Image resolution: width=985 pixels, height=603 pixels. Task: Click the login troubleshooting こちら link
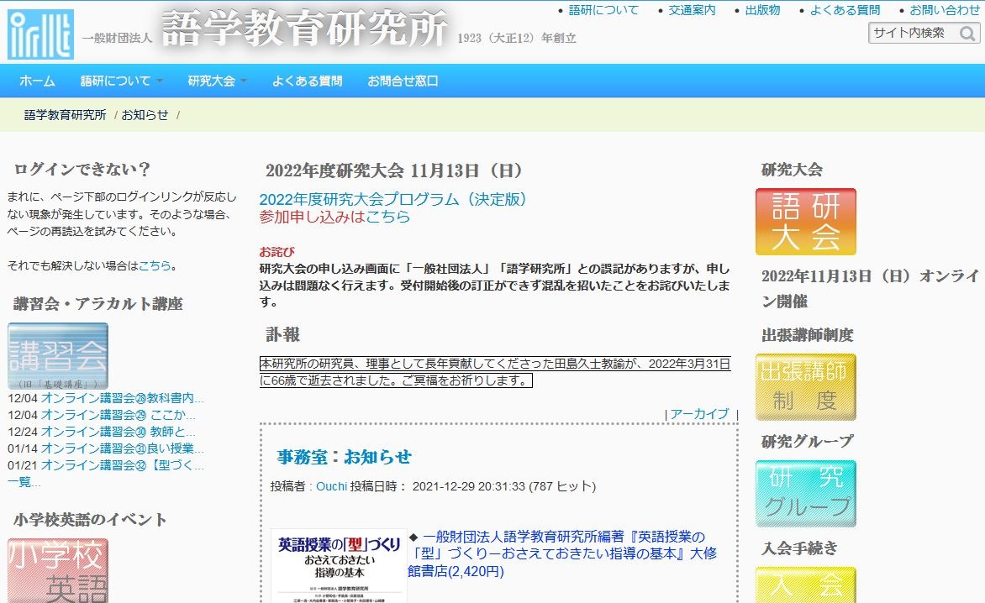tap(154, 265)
